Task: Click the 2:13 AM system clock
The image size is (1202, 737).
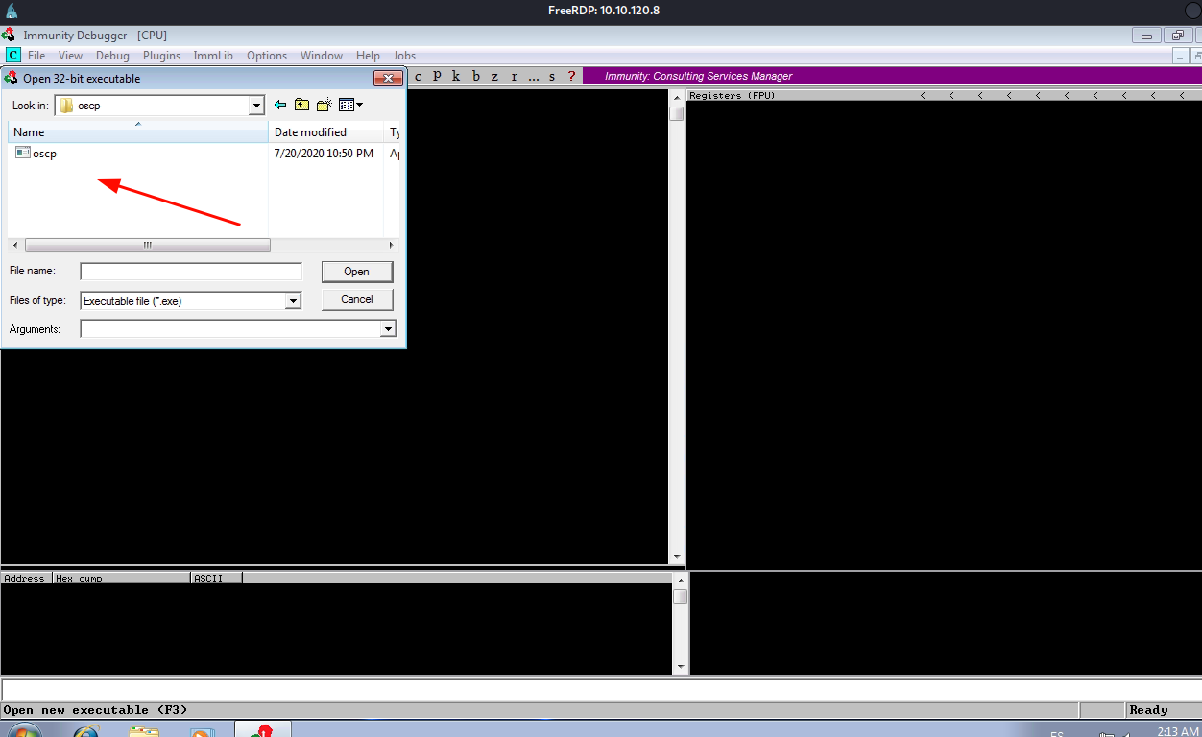Action: 1178,731
